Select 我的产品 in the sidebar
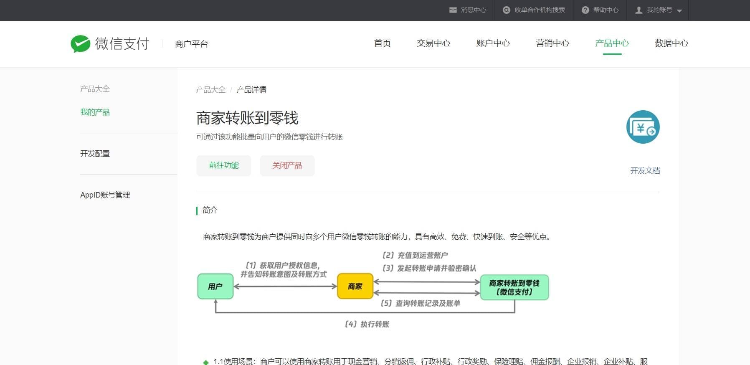750x365 pixels. (95, 112)
